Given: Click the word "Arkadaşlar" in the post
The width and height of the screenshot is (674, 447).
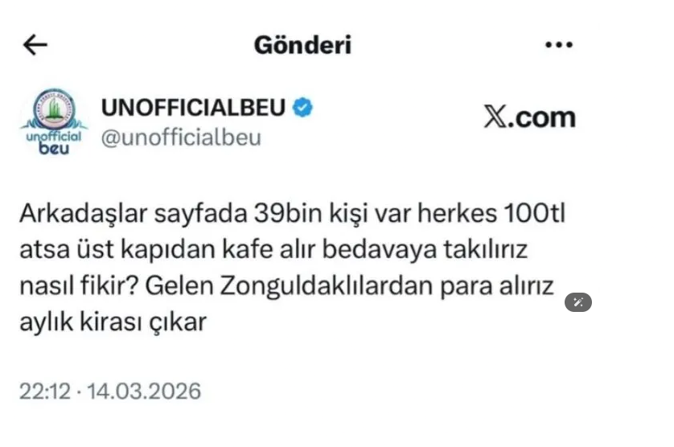Looking at the screenshot, I should [x=79, y=216].
